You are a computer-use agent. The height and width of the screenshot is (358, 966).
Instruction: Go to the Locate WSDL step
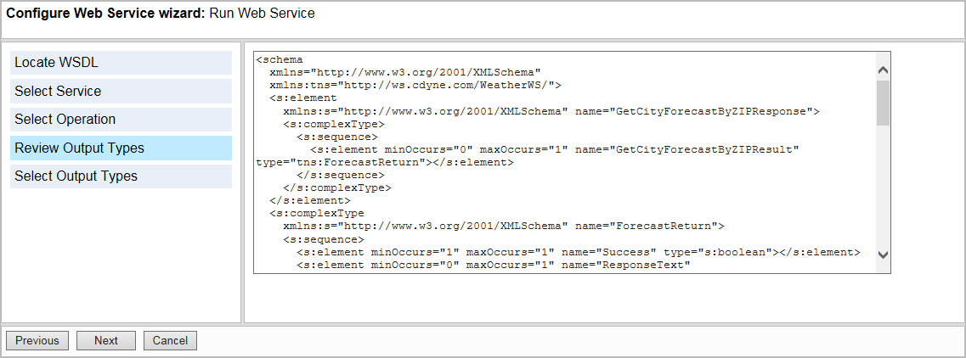[121, 63]
